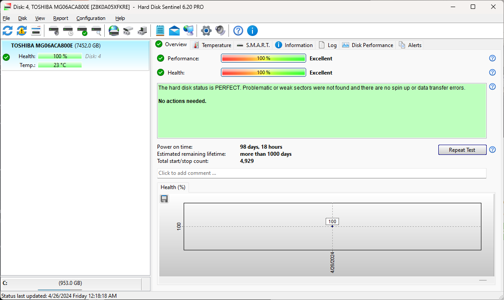Image resolution: width=504 pixels, height=300 pixels.
Task: Open the Disk menu
Action: click(x=23, y=18)
